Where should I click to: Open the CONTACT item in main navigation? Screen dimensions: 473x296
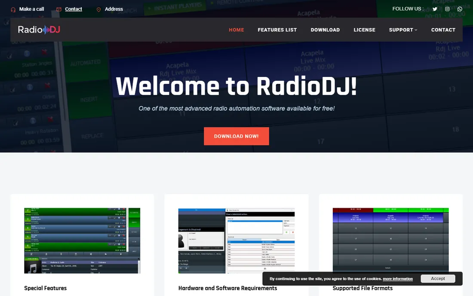click(443, 30)
